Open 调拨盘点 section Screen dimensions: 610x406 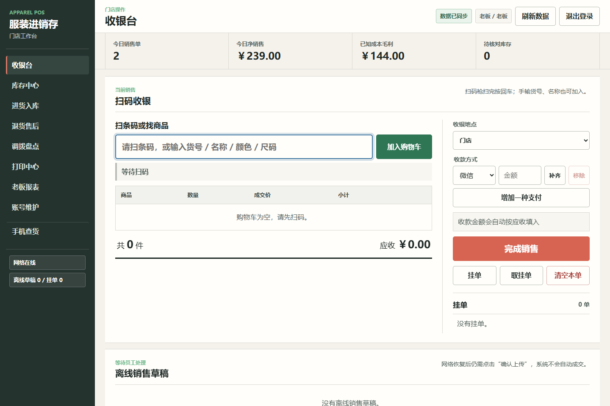[47, 146]
